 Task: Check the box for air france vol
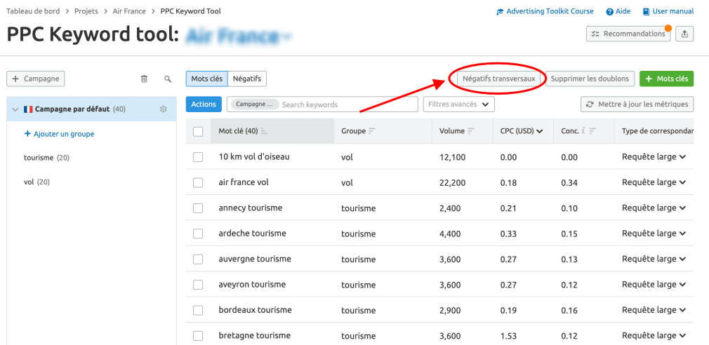coord(198,182)
